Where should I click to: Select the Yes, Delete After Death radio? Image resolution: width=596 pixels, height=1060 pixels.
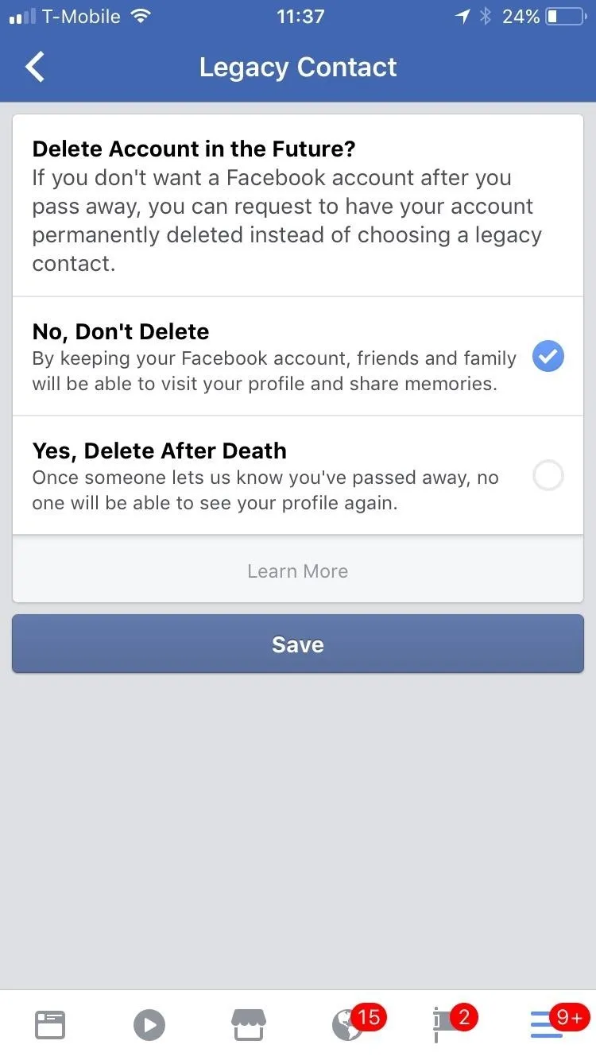[548, 475]
